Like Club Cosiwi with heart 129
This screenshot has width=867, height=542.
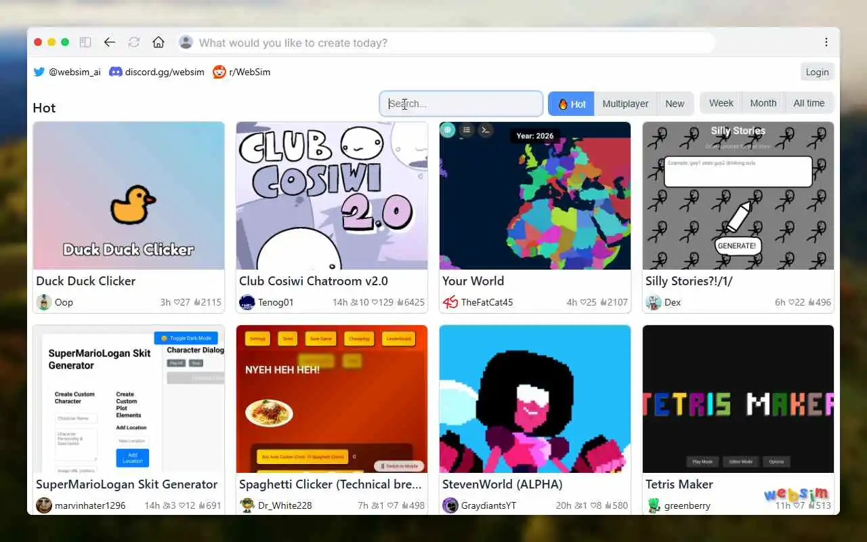pos(383,302)
